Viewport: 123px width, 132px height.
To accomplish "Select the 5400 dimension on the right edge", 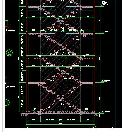I will 99,58.
